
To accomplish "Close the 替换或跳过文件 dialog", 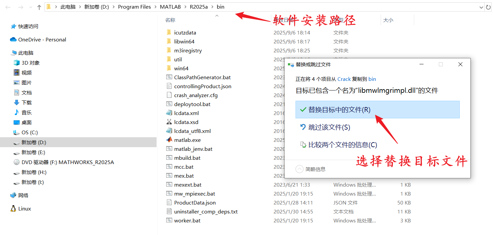I will point(460,64).
